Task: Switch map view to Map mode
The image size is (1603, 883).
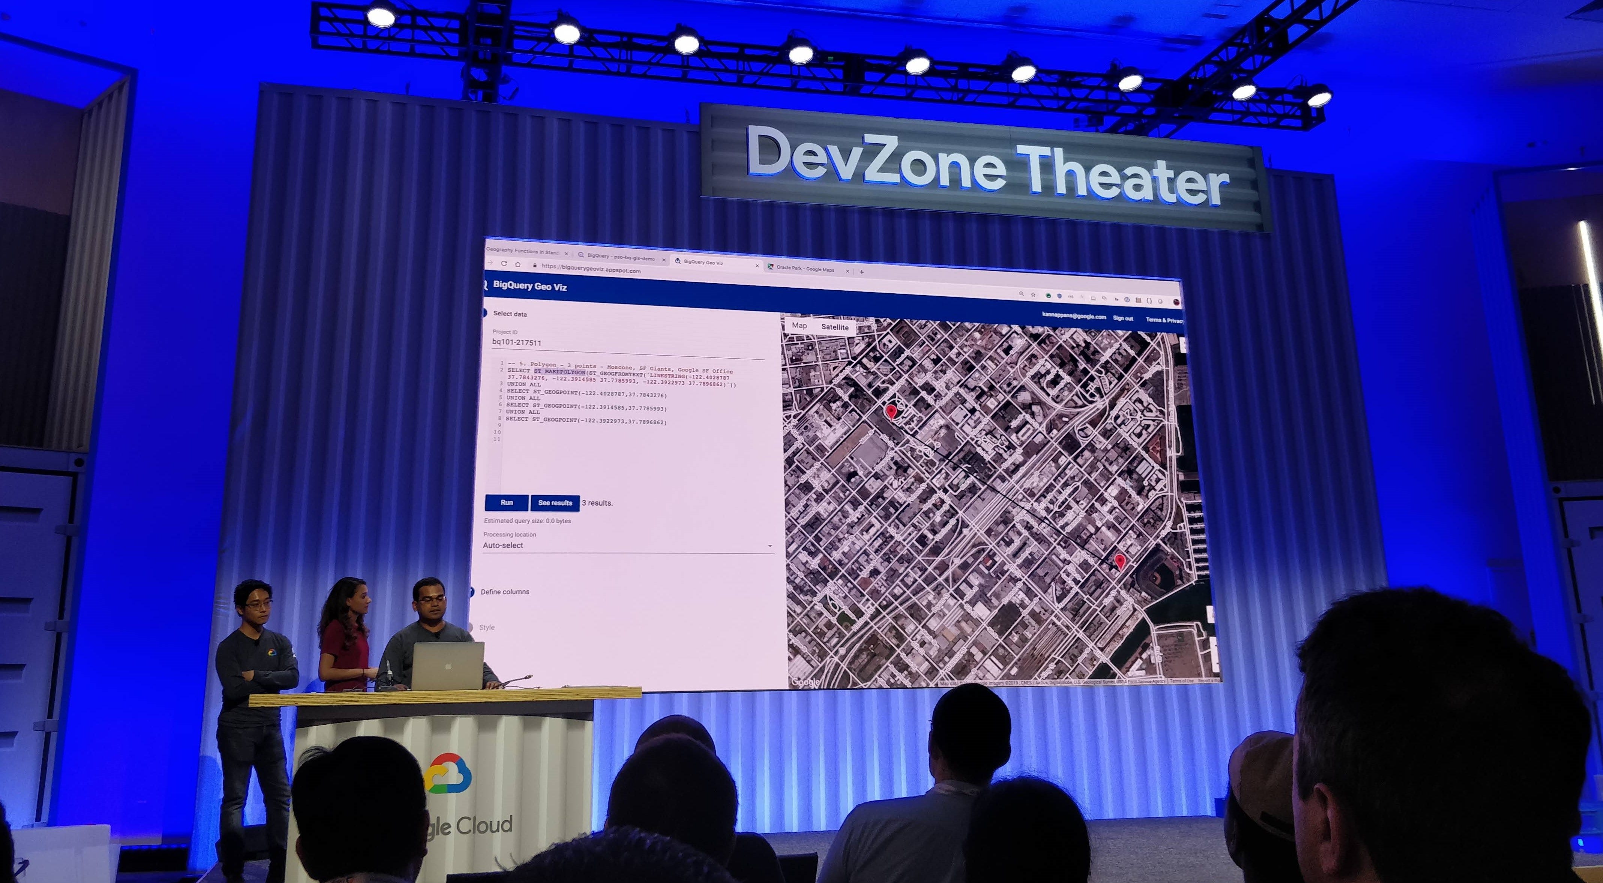Action: click(x=800, y=326)
